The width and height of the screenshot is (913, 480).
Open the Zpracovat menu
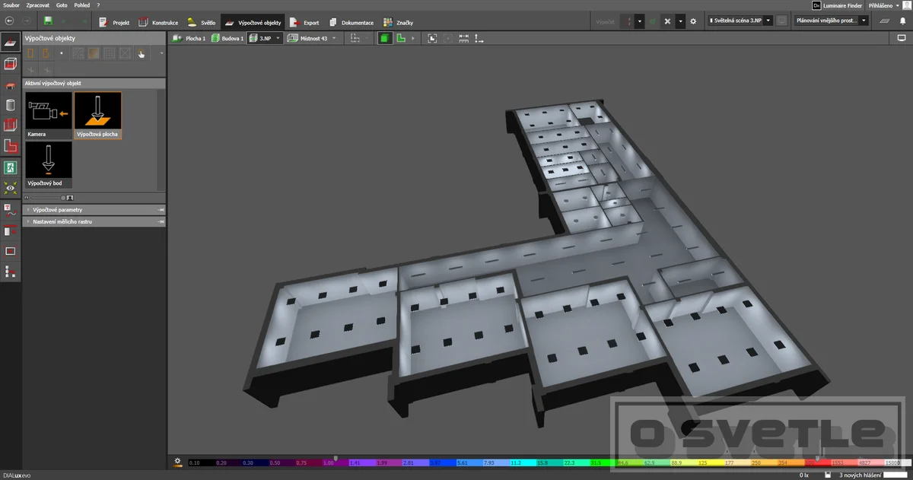point(37,5)
